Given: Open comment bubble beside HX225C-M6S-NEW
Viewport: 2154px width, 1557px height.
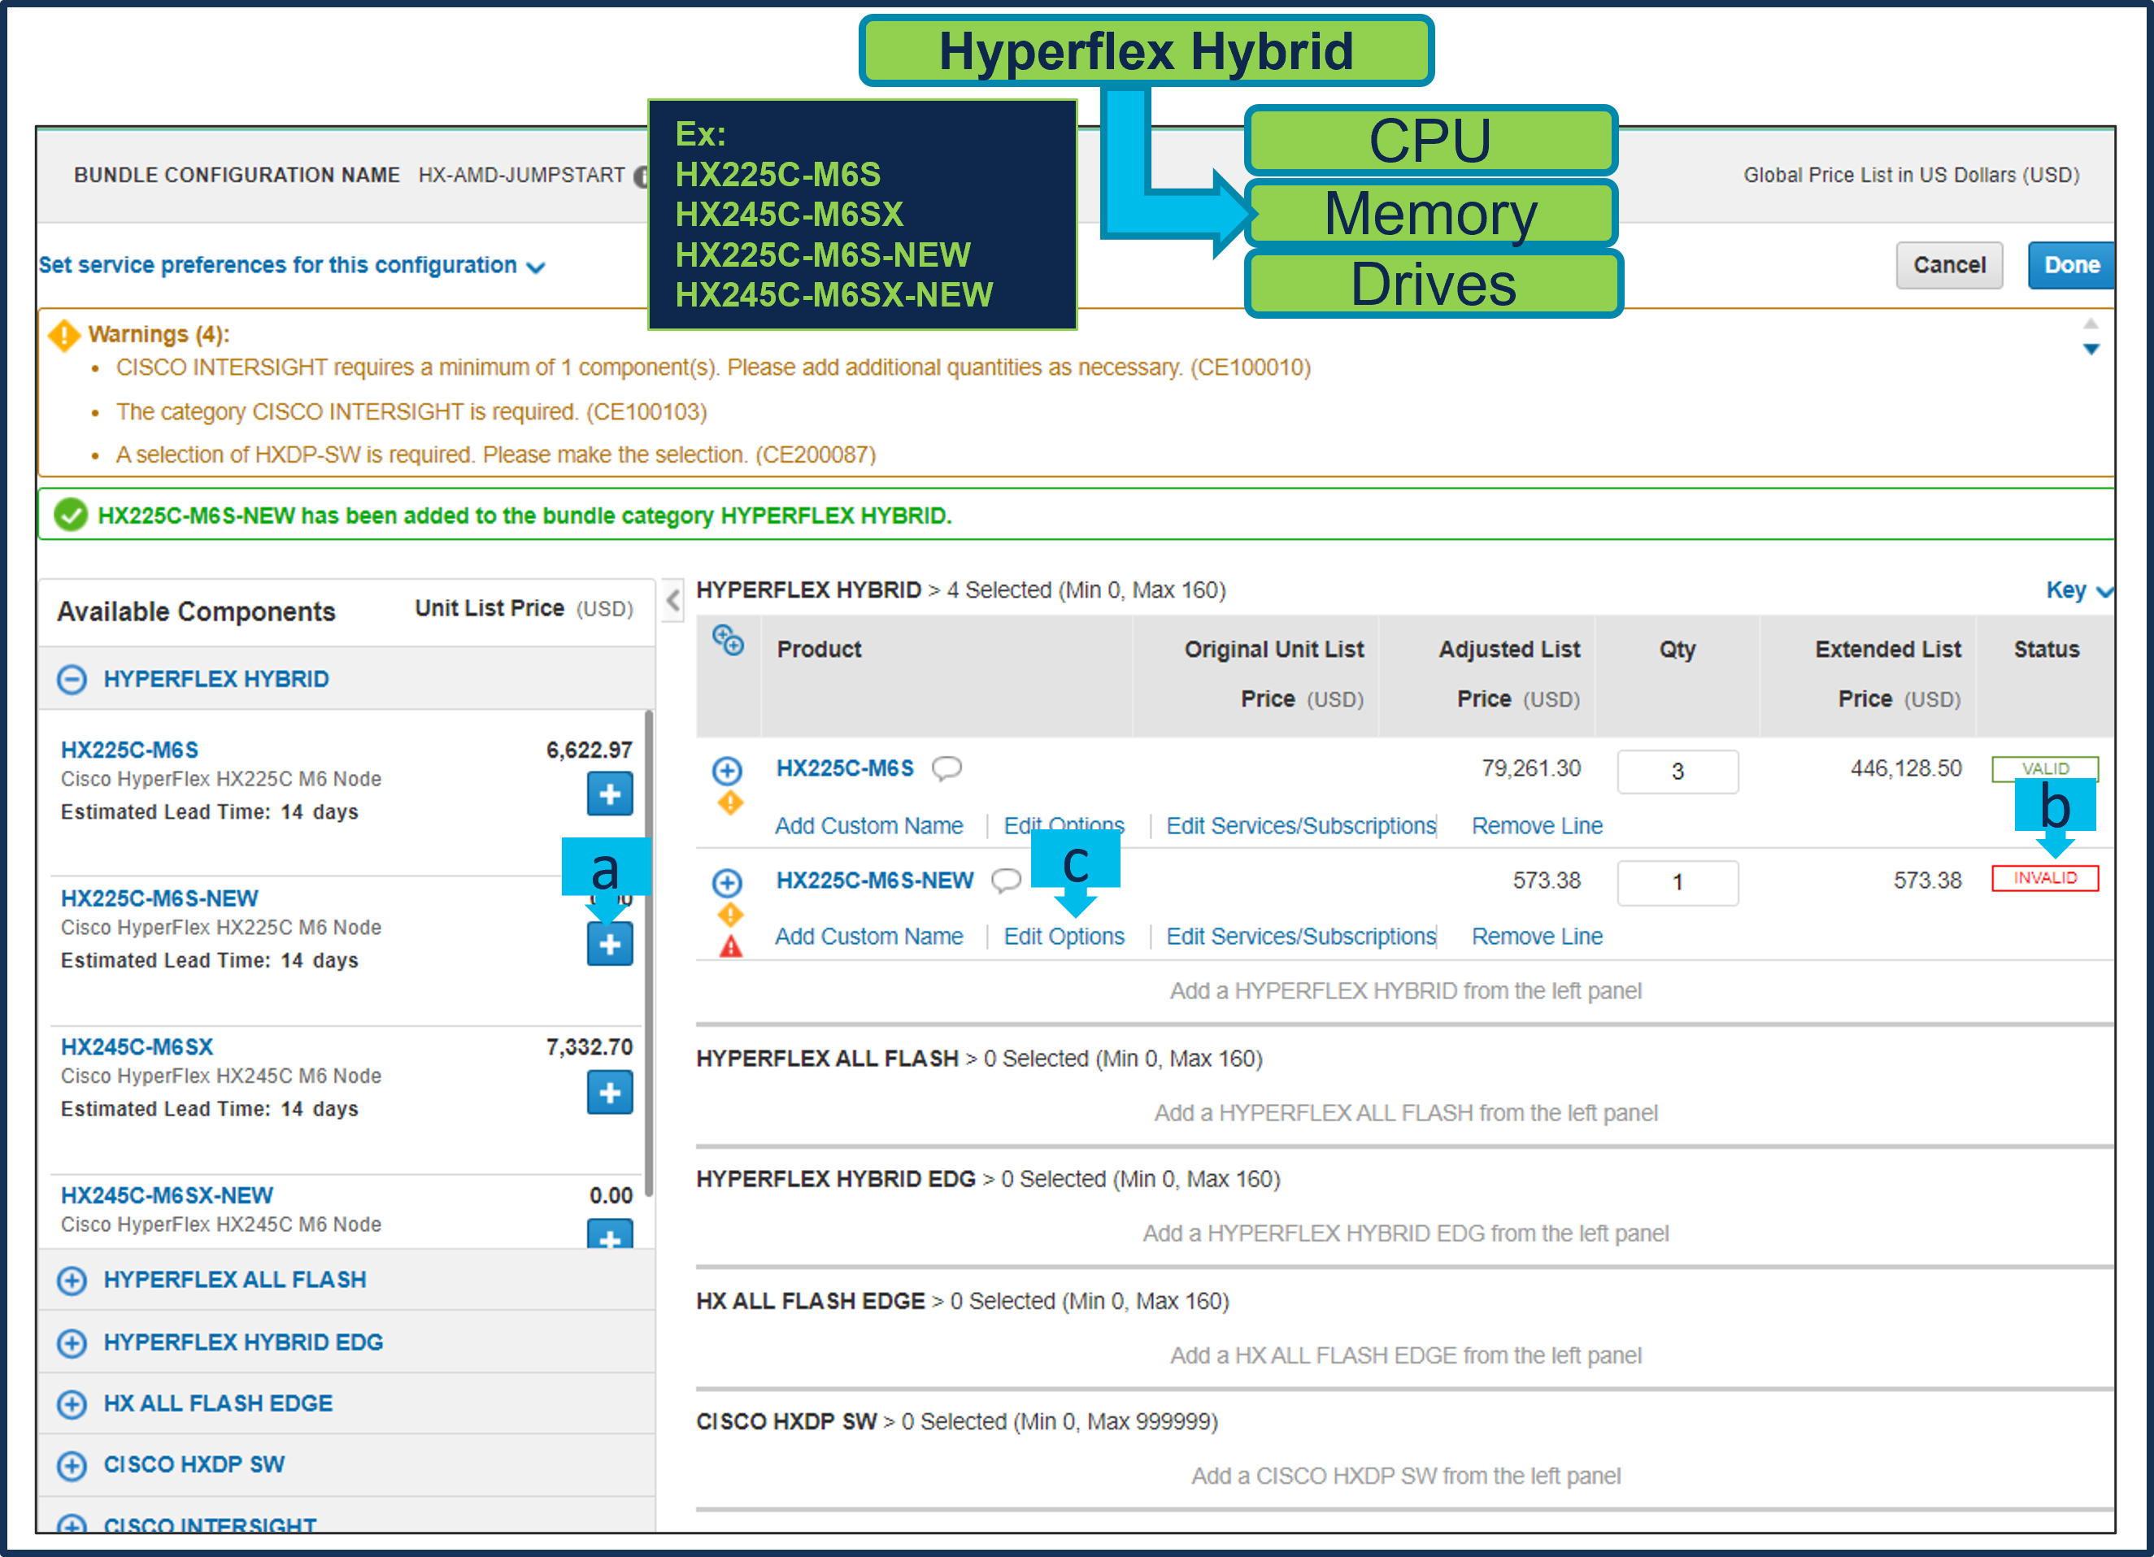Looking at the screenshot, I should [x=1005, y=880].
